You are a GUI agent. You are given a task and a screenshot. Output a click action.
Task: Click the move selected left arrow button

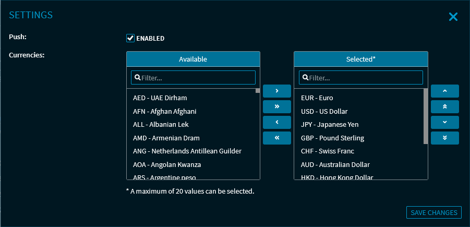point(276,122)
